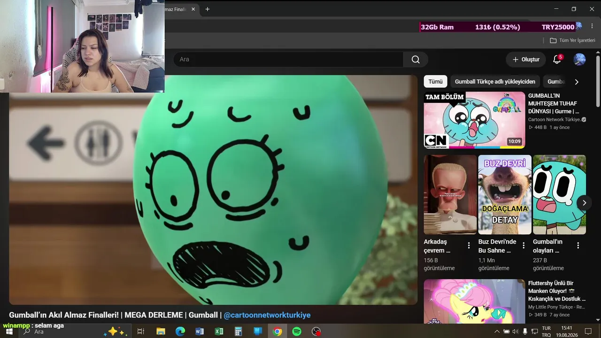Show next Shorts with the arrow
This screenshot has width=601, height=338.
click(584, 203)
